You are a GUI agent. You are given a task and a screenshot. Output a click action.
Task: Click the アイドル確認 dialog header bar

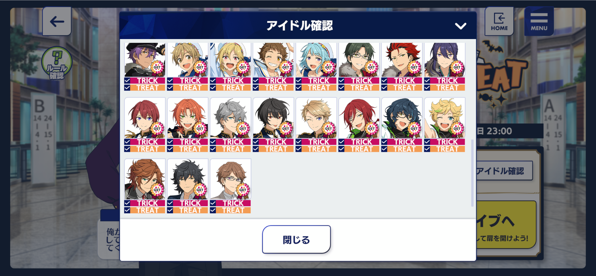[x=298, y=26]
